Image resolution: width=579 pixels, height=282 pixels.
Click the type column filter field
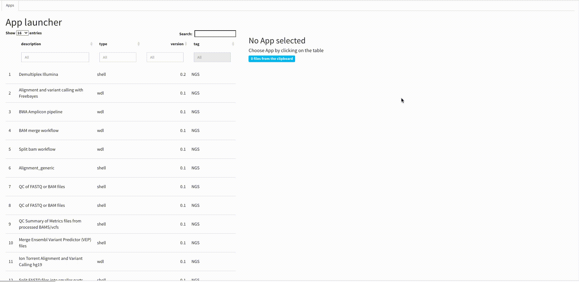pyautogui.click(x=118, y=57)
